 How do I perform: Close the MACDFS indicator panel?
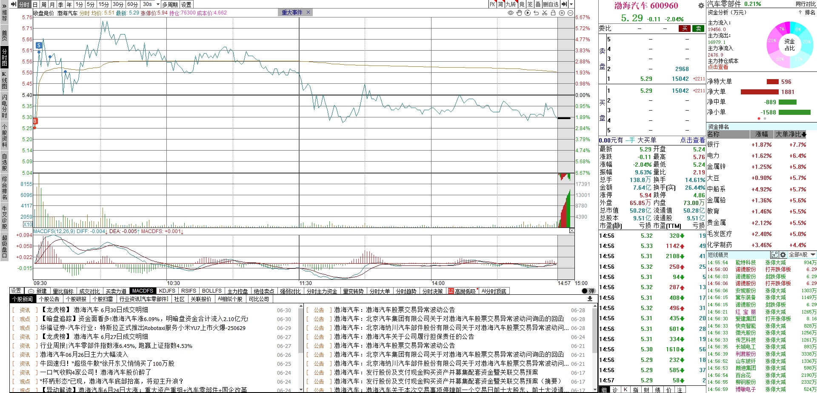(x=572, y=231)
